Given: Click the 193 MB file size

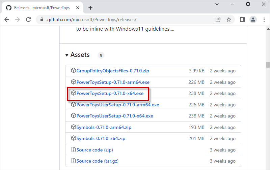Looking at the screenshot, I should pyautogui.click(x=196, y=127).
